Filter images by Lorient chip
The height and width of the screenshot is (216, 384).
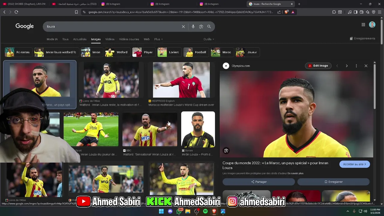(x=169, y=52)
